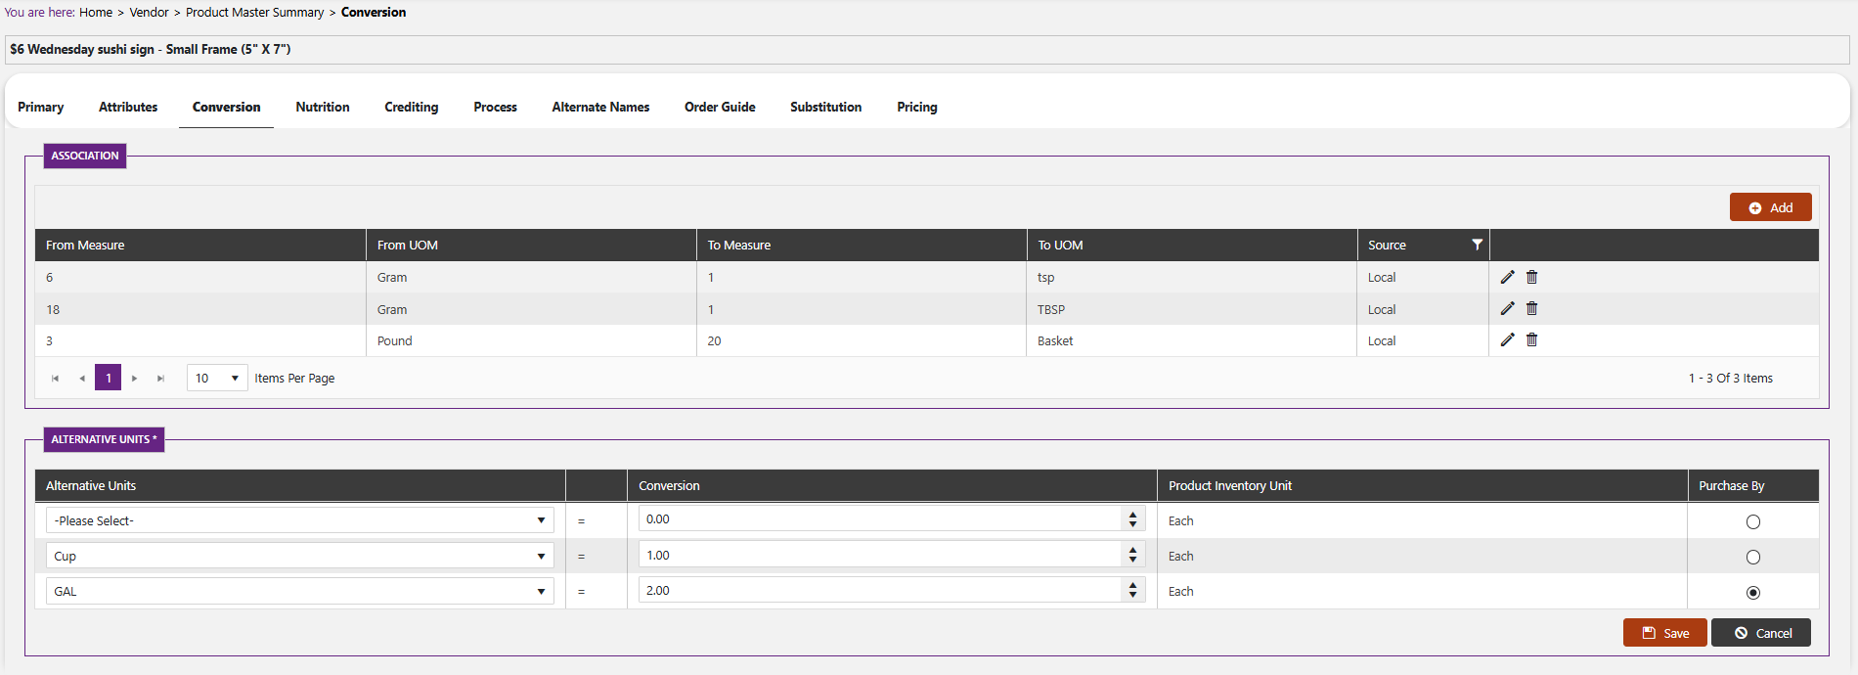
Task: Click the Add association button
Action: coord(1770,207)
